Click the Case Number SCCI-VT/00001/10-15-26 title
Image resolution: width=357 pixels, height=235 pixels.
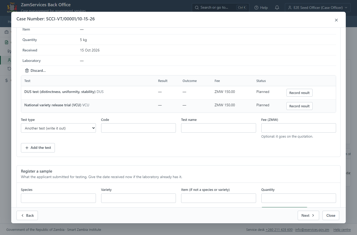pos(56,19)
